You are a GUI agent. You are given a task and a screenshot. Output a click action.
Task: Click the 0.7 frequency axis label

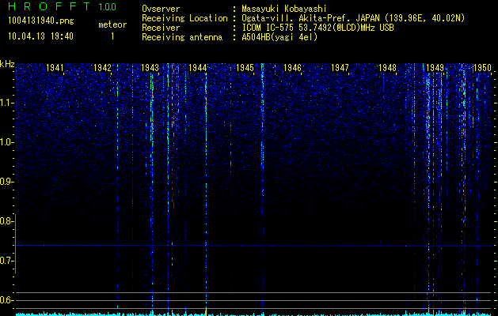click(x=6, y=261)
